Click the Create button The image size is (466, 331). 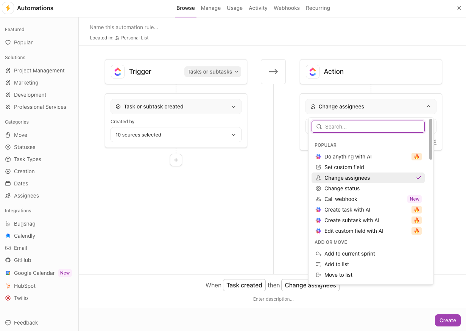[x=447, y=320]
